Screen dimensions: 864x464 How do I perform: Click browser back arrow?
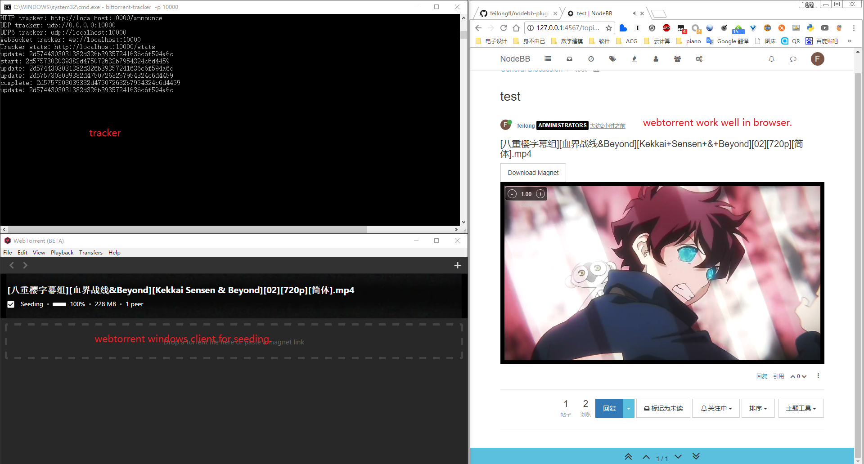point(478,28)
